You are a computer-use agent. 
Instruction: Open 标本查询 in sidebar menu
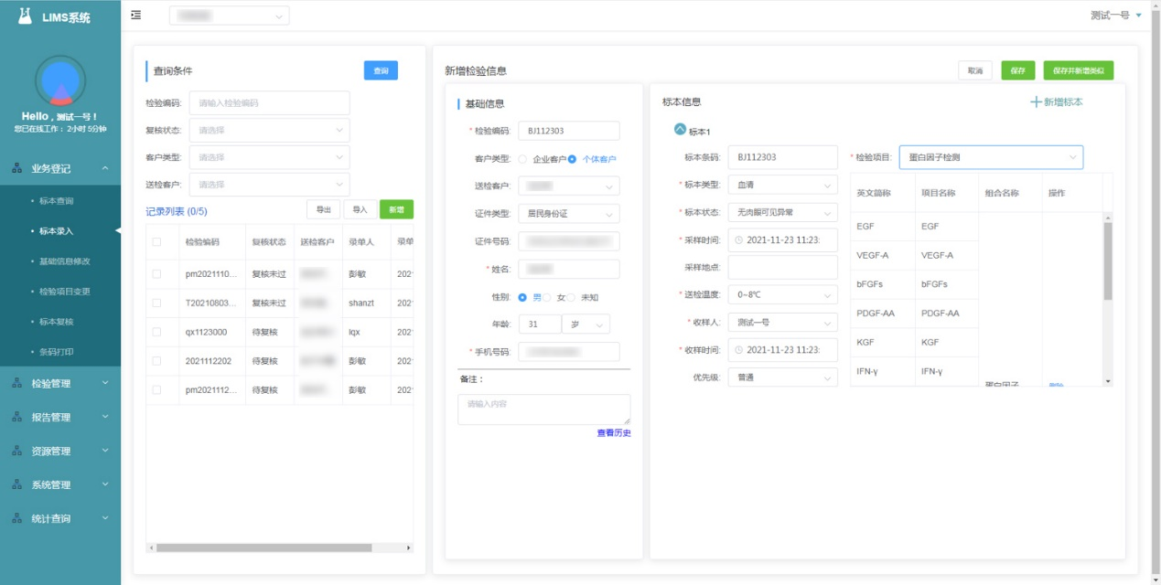(x=56, y=201)
